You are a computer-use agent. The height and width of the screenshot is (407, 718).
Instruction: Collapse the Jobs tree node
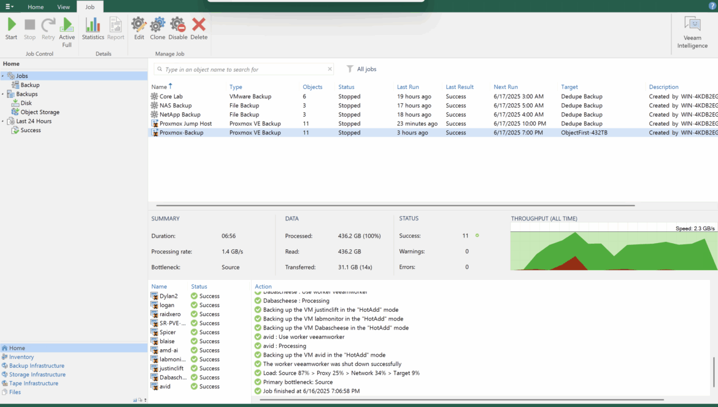pyautogui.click(x=2, y=76)
